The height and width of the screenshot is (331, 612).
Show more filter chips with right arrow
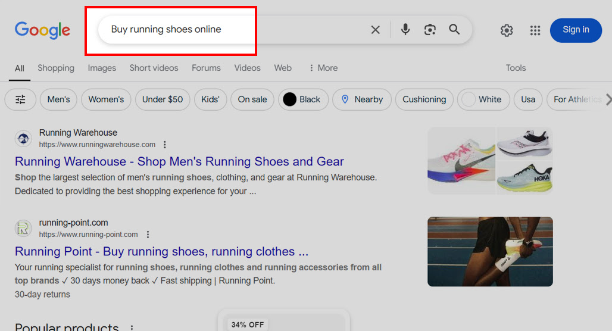click(608, 99)
